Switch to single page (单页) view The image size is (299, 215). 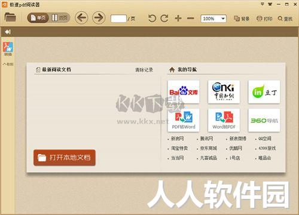pos(38,18)
